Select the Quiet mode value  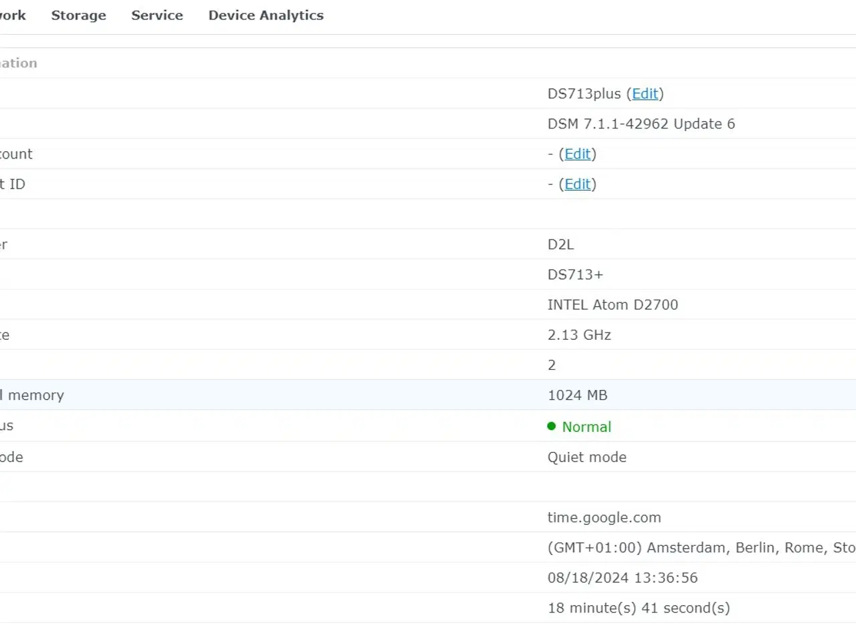[x=587, y=457]
